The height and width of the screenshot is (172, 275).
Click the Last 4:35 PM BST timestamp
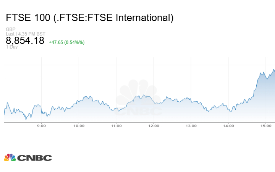point(26,34)
